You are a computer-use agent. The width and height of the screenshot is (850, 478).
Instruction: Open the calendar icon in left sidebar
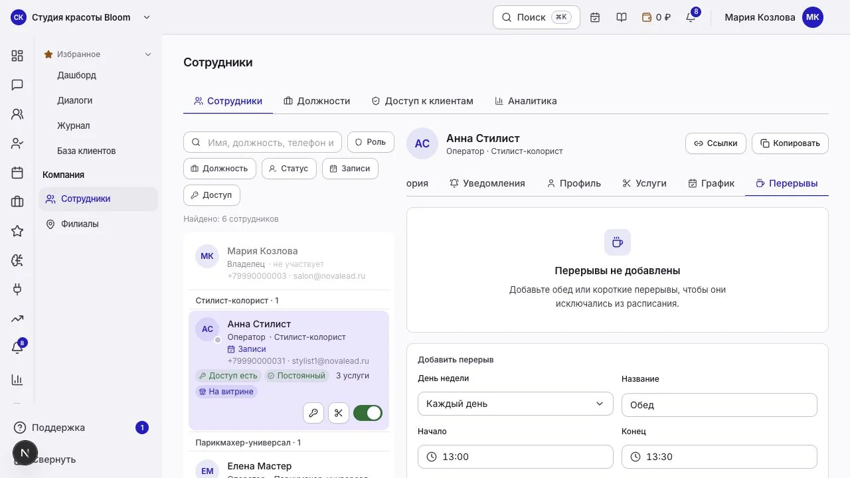click(17, 173)
